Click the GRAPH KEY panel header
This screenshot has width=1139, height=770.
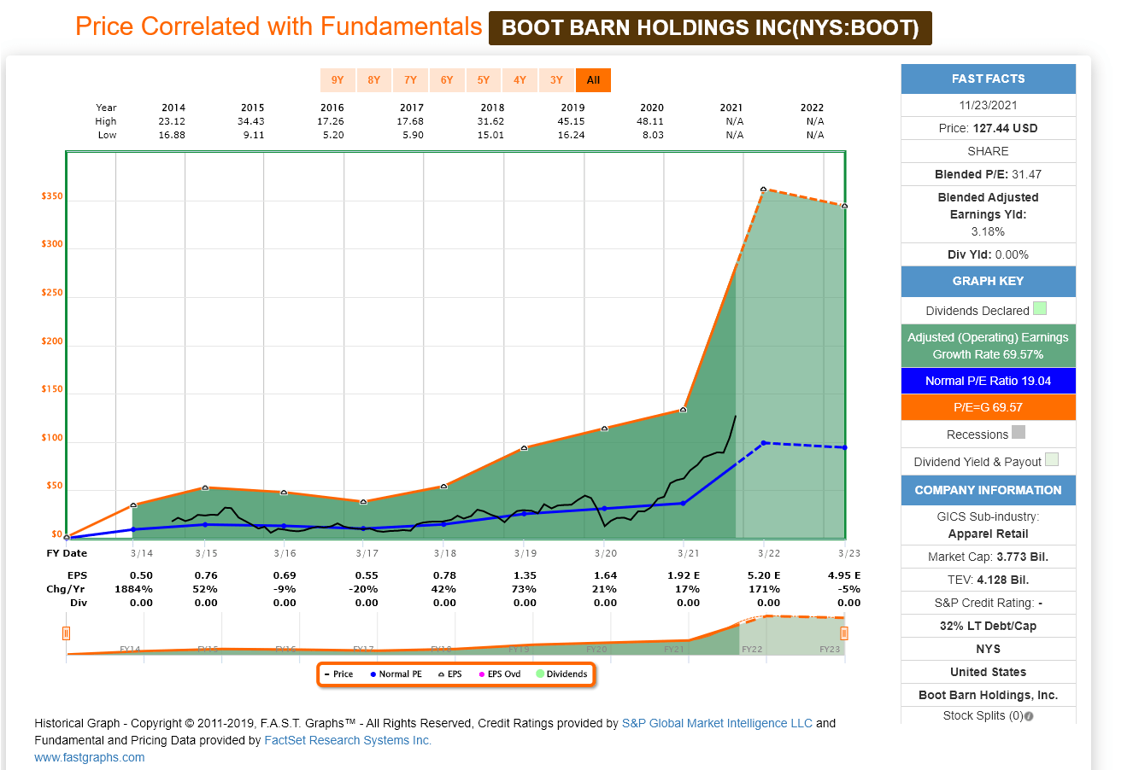pyautogui.click(x=988, y=281)
